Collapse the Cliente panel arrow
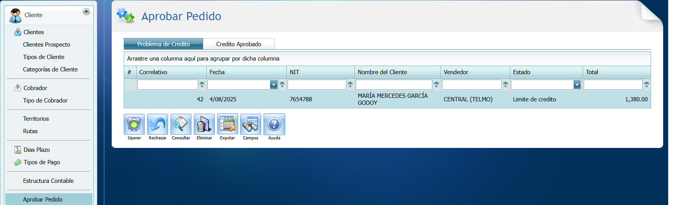The image size is (674, 205). [86, 12]
